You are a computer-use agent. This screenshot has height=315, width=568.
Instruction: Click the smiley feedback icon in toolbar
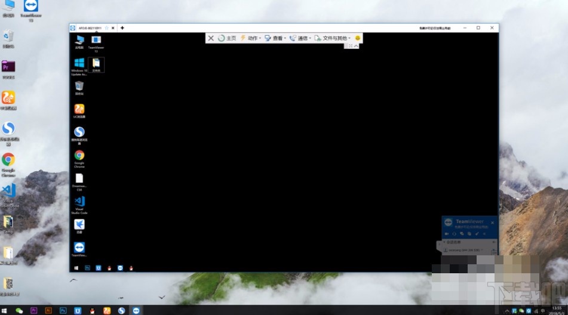click(x=358, y=38)
